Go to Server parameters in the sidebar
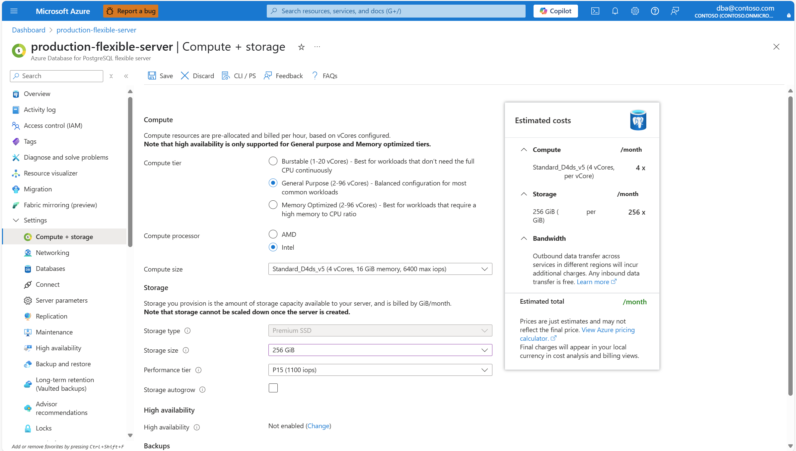The width and height of the screenshot is (796, 451). click(x=62, y=300)
